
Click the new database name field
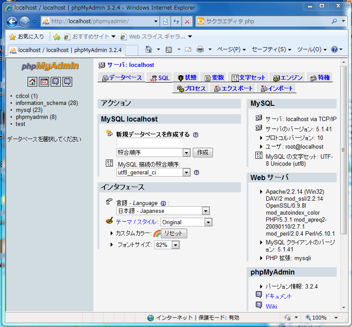click(150, 143)
